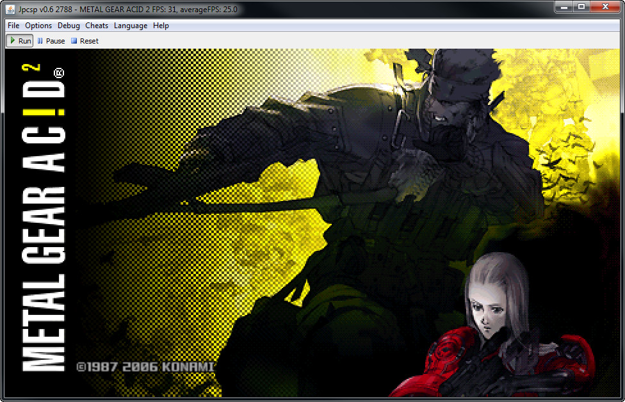
Task: Open the Language menu
Action: click(131, 26)
